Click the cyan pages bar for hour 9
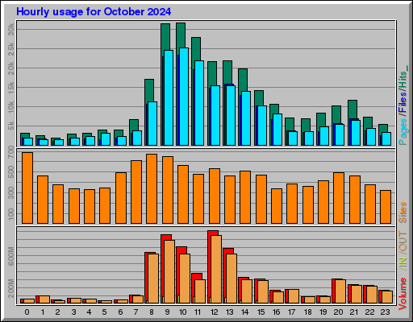 tap(169, 98)
